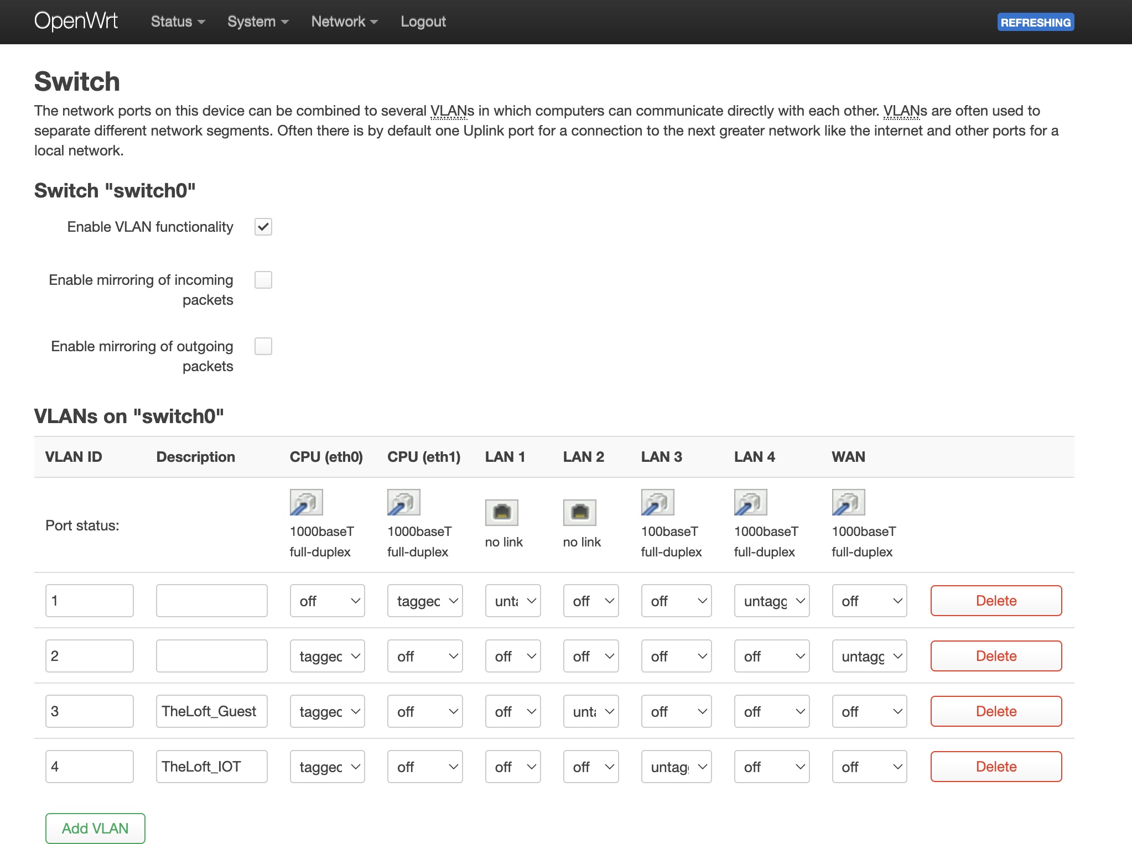Viewport: 1132px width, 844px height.
Task: Toggle Enable VLAN functionality checkbox
Action: click(x=263, y=227)
